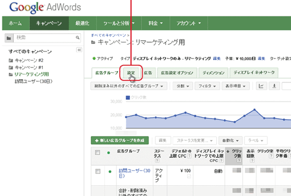This screenshot has width=291, height=196.
Task: Click the 編集 button above the table
Action: (x=163, y=140)
